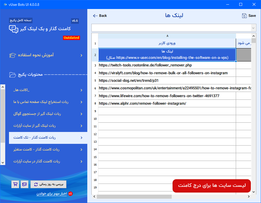The width and height of the screenshot is (261, 203).
Task: Expand ربات کامنت گذار در سایت آپارات chevron
Action: pos(81,162)
